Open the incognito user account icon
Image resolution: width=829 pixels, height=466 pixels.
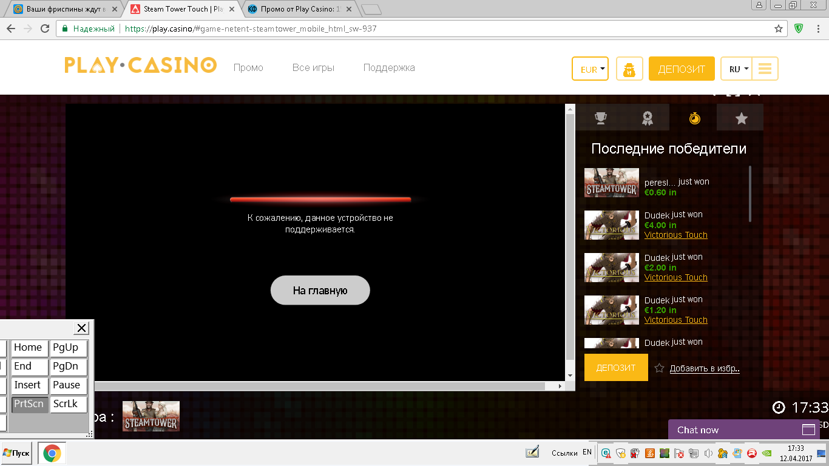point(629,69)
